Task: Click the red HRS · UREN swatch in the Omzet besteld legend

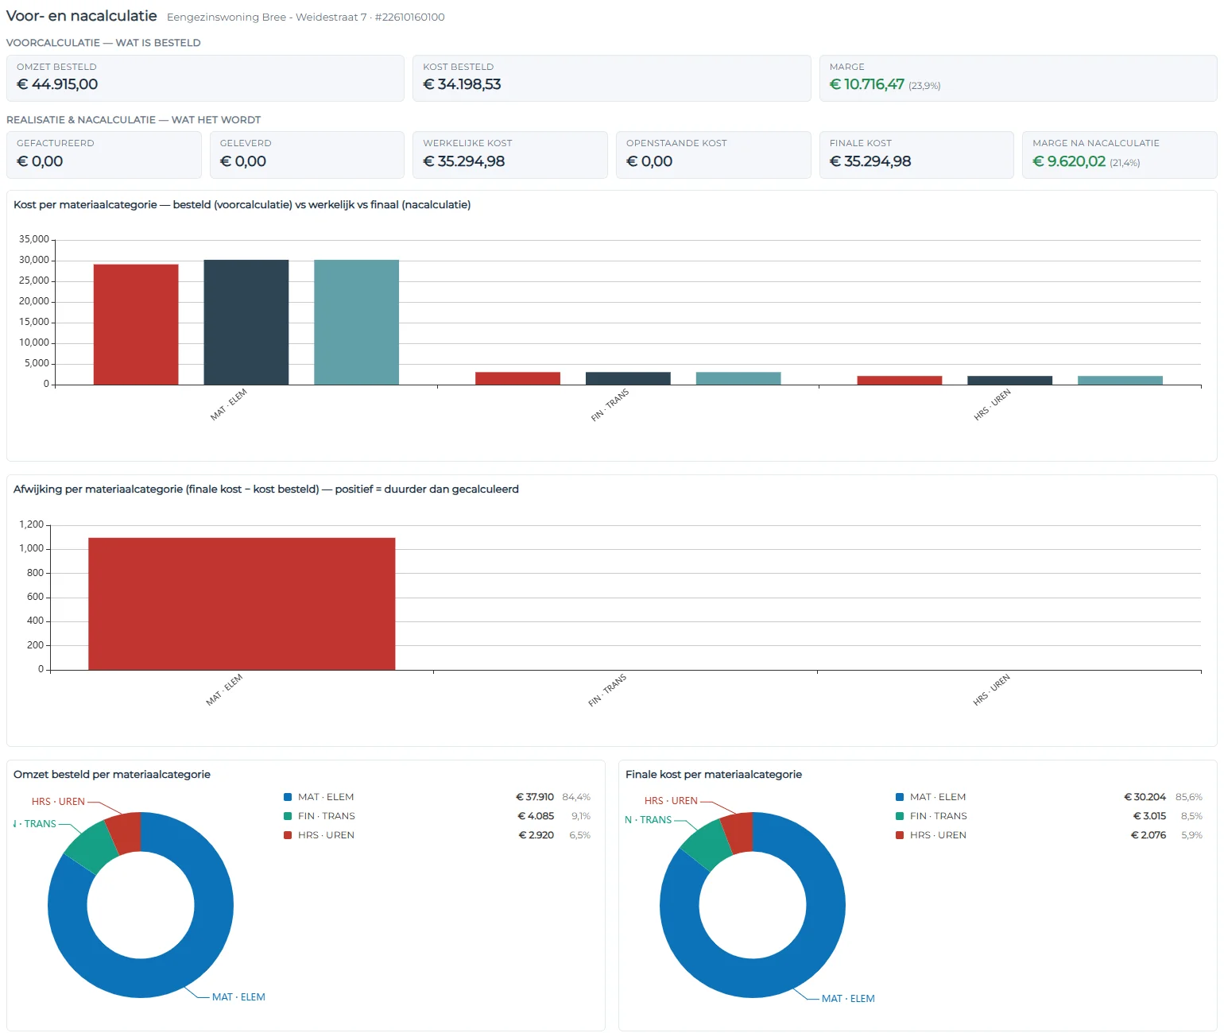Action: coord(288,835)
